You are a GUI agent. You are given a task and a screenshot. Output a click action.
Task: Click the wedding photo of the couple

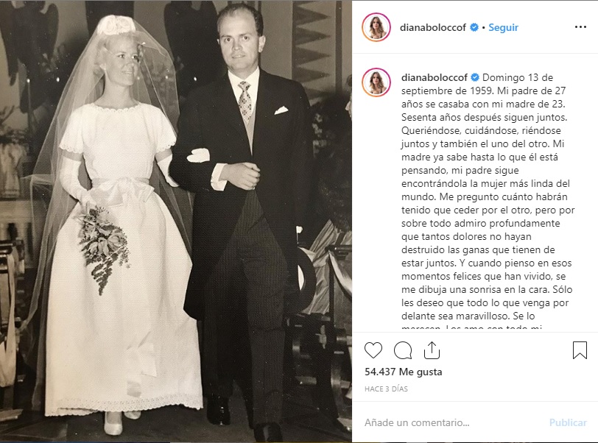(176, 221)
